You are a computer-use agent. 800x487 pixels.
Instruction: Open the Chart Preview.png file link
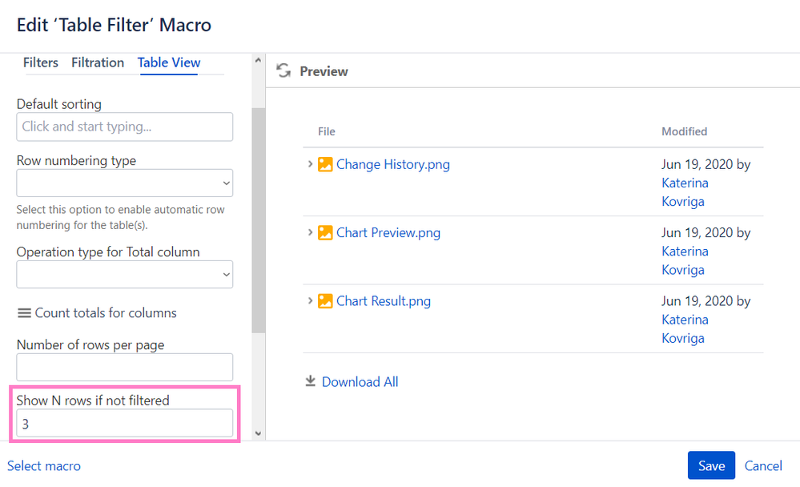[x=388, y=233]
